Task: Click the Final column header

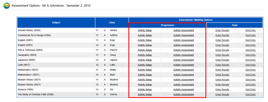Action: [x=235, y=25]
